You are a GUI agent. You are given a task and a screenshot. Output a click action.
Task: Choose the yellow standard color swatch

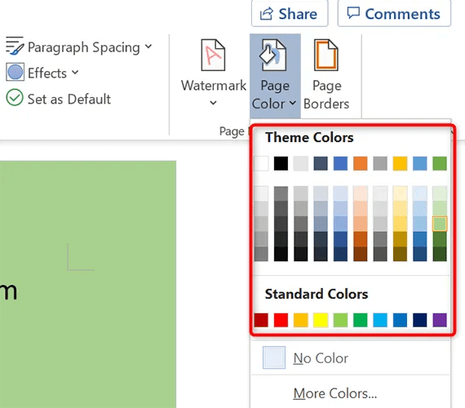[321, 320]
